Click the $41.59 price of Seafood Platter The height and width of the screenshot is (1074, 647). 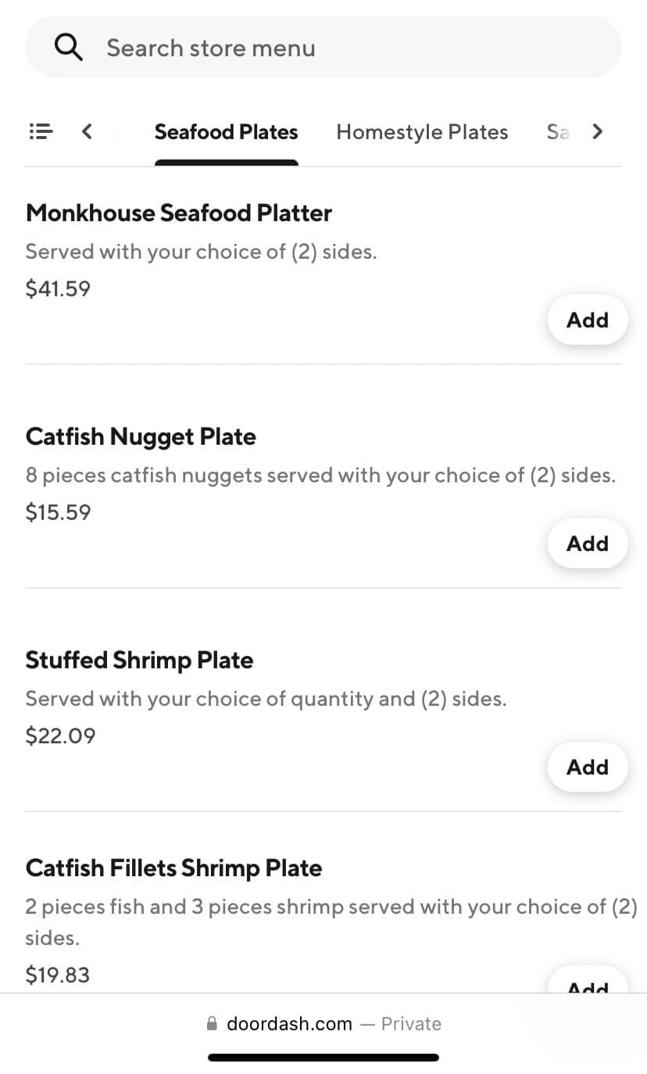click(58, 289)
